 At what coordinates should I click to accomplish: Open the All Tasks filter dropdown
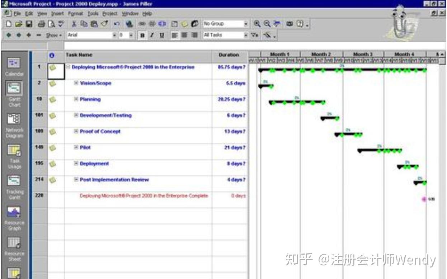pyautogui.click(x=246, y=35)
